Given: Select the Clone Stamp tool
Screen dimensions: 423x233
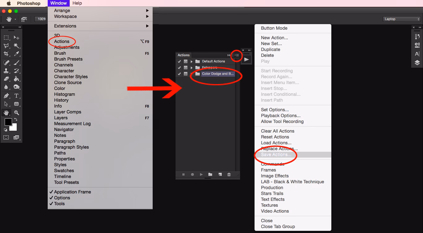Looking at the screenshot, I should 6,71.
